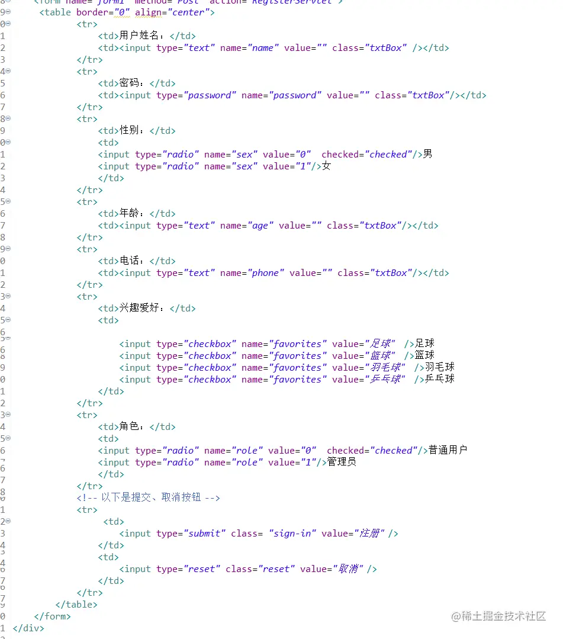Click the name="age" attribute
563x639 pixels.
[x=247, y=226]
